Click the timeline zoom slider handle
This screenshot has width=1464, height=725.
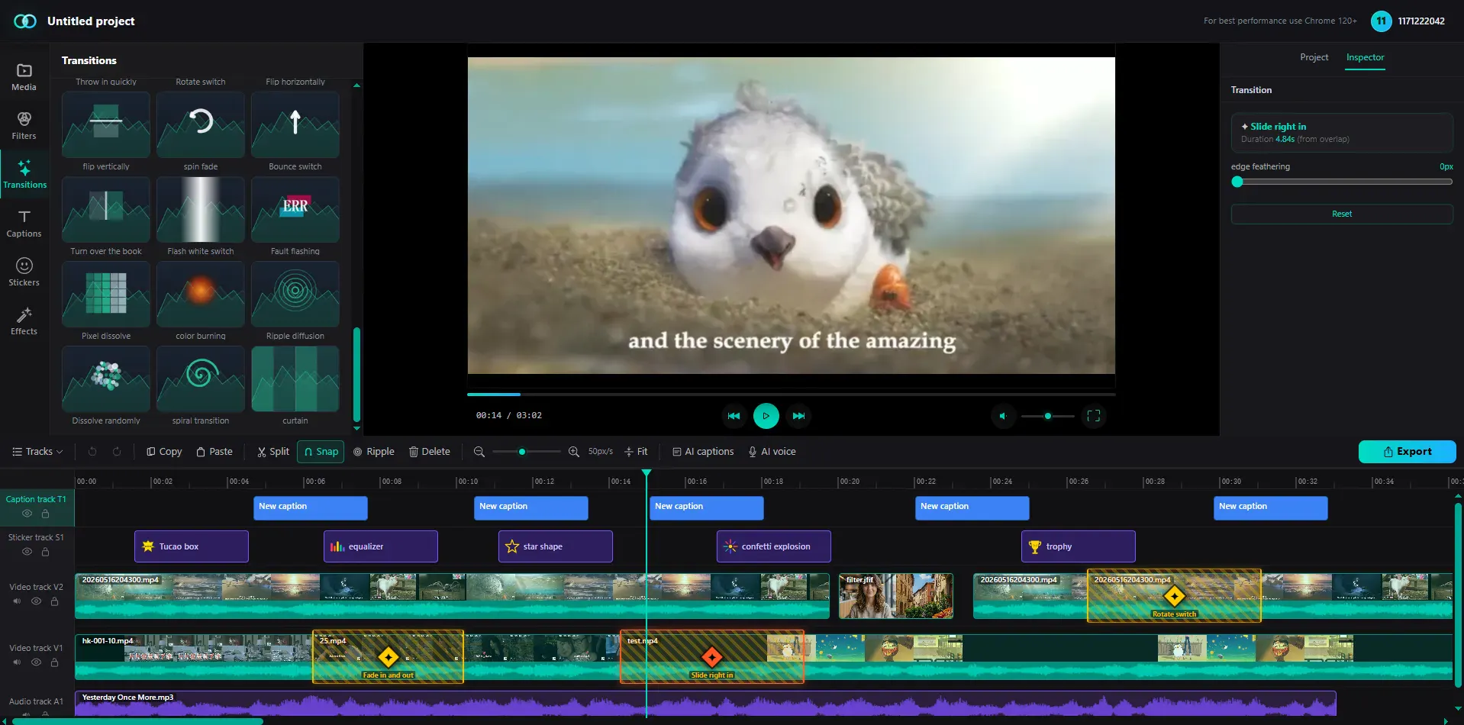[x=522, y=452]
